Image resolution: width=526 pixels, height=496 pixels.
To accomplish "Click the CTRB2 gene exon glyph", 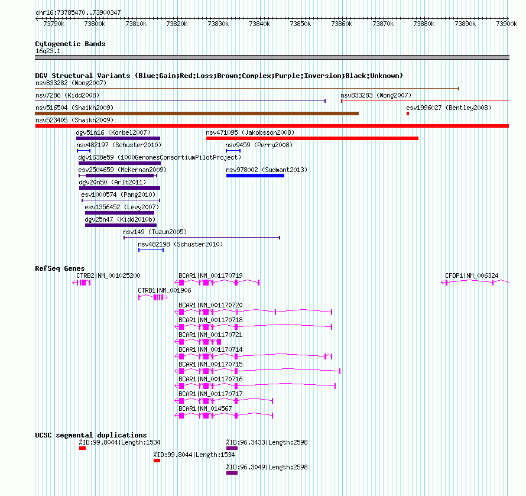I will [82, 283].
